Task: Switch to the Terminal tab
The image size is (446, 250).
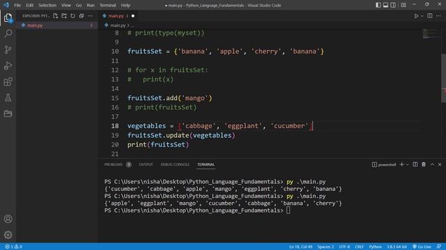Action: 206,165
